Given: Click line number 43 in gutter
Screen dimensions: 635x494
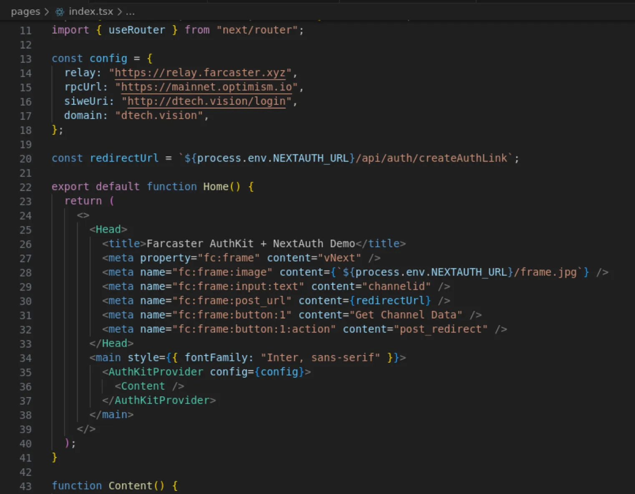Looking at the screenshot, I should [25, 487].
